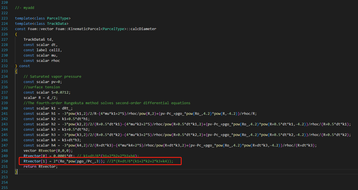Click 'return Rtvector;' statement

pyautogui.click(x=41, y=167)
